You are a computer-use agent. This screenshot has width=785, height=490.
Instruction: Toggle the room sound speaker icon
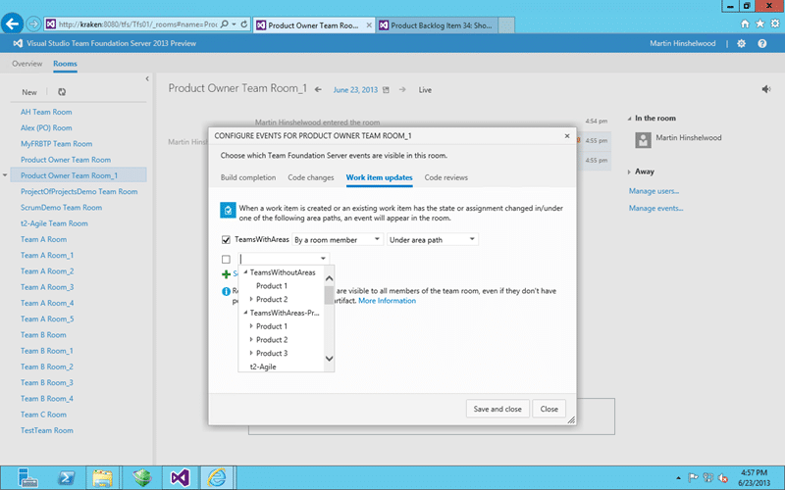(x=766, y=89)
